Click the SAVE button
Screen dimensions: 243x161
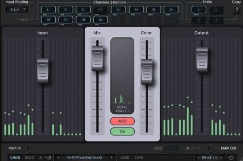point(139,157)
